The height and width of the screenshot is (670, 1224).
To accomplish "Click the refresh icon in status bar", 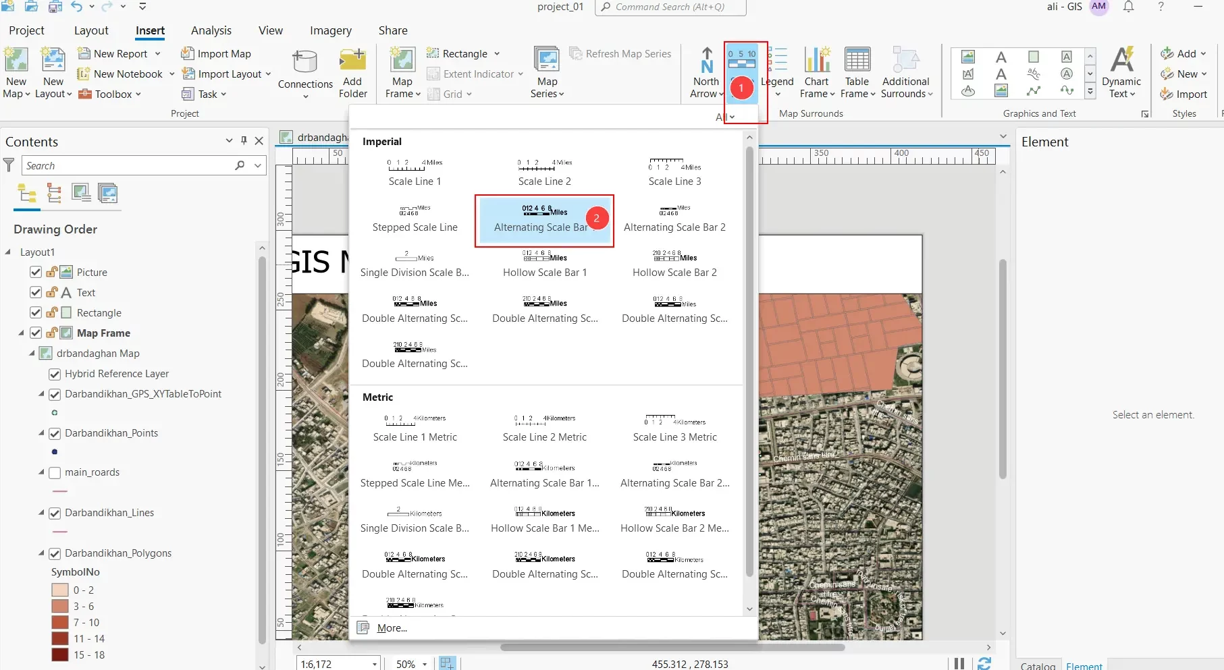I will click(984, 664).
